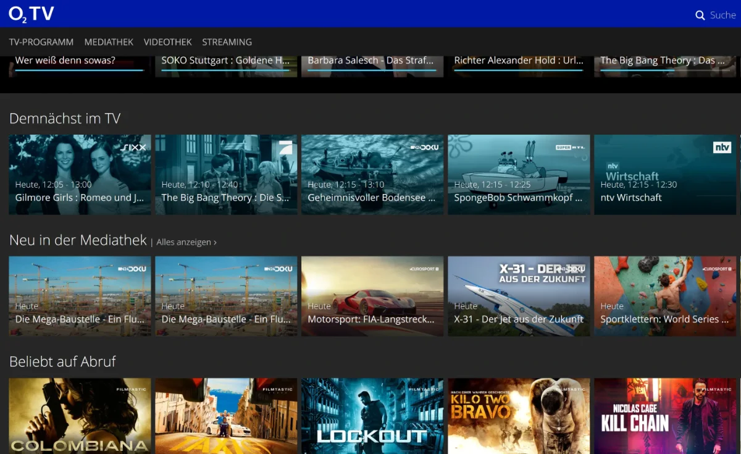Click Filmtastic logo on Kill Chain poster

click(716, 390)
